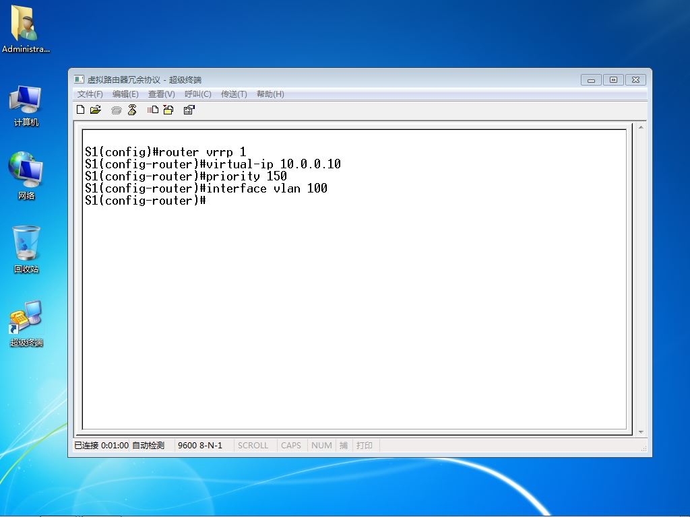Screen dimensions: 690x517
Task: Minimize the 超级终端 window
Action: (x=591, y=79)
